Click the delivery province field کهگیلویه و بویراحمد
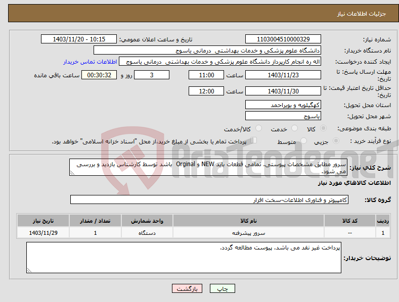Image resolution: width=399 pixels, height=302 pixels. [x=283, y=105]
